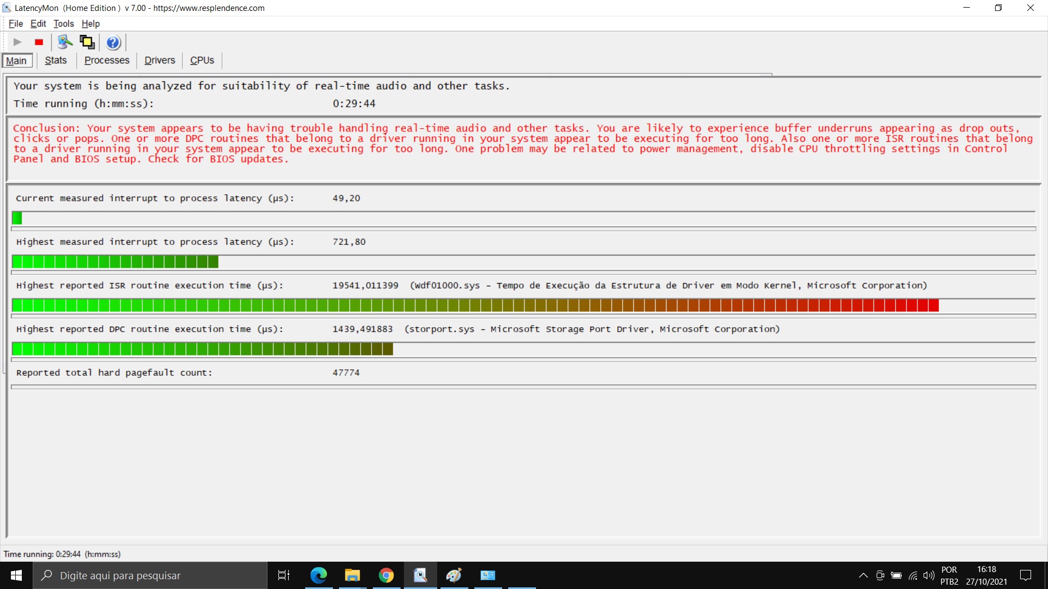Image resolution: width=1048 pixels, height=589 pixels.
Task: Click the blue window app taskbar icon
Action: click(x=487, y=575)
